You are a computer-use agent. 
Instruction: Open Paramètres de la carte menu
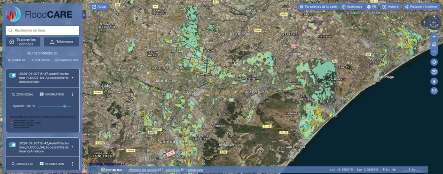click(x=318, y=7)
